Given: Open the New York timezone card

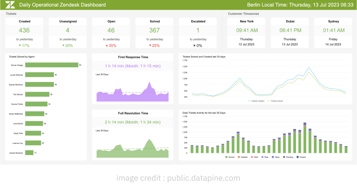Looking at the screenshot, I should (x=246, y=33).
